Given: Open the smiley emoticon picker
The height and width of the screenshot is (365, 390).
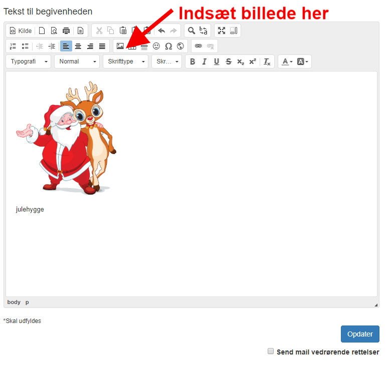Looking at the screenshot, I should tap(156, 46).
